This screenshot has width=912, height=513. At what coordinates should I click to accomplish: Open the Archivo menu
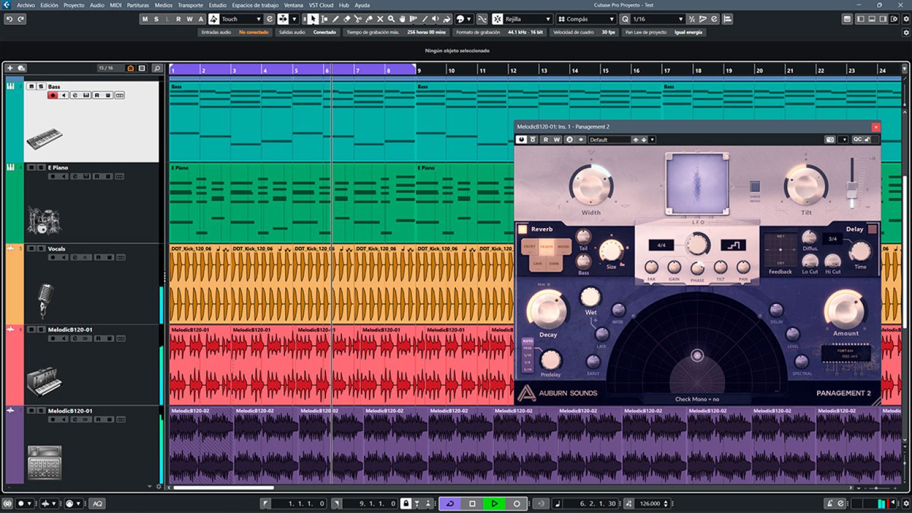pyautogui.click(x=26, y=5)
